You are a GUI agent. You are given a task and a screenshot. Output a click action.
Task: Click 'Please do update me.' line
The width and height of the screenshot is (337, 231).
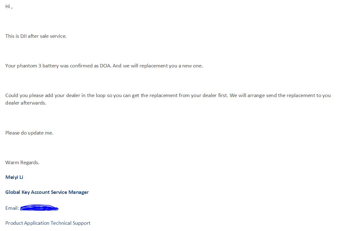pos(29,133)
